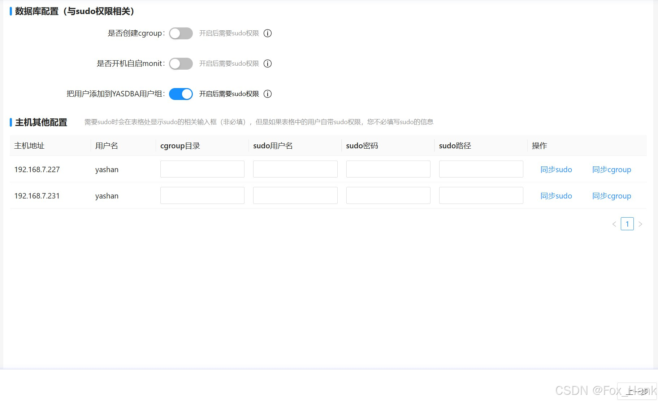This screenshot has height=402, width=658.
Task: Click info icon beside YASDBA用户组 hint
Action: 268,94
